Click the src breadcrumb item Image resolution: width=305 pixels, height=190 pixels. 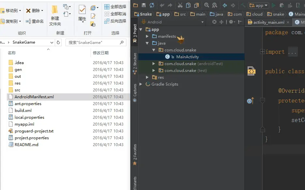pos(180,14)
